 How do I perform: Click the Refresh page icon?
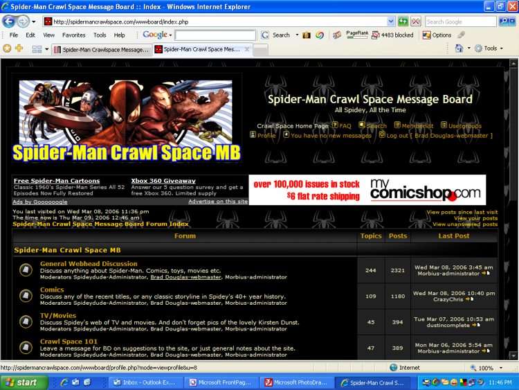[403, 21]
